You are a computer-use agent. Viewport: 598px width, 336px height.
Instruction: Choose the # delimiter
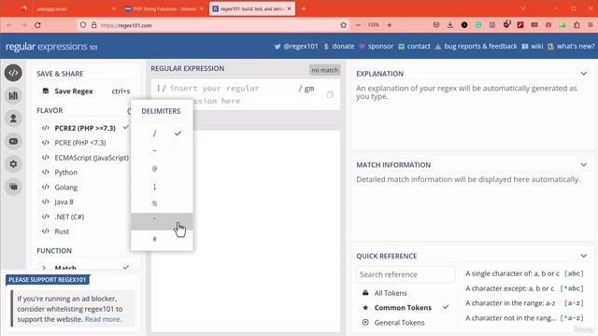[162, 239]
